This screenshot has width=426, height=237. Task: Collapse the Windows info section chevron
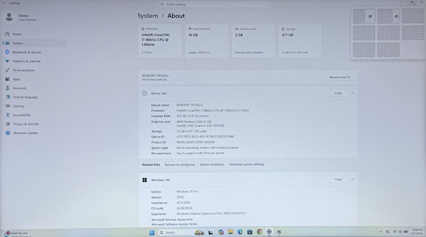tap(352, 179)
